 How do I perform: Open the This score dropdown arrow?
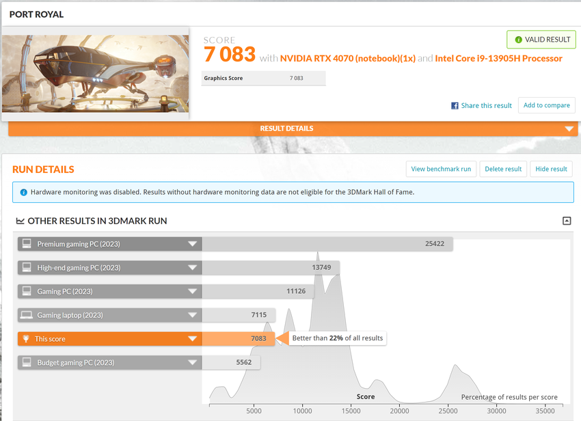click(x=193, y=339)
